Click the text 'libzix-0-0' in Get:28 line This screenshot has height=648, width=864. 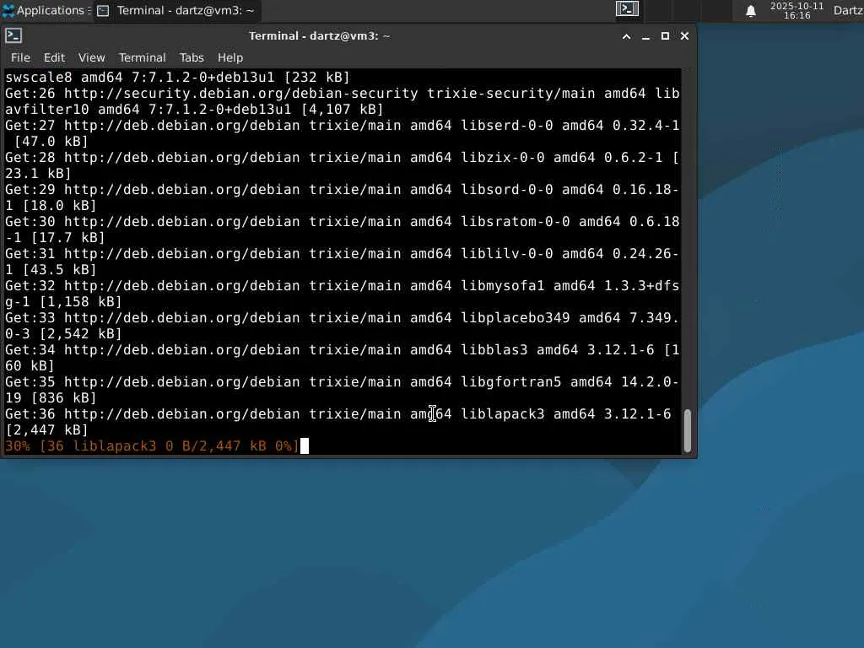503,157
